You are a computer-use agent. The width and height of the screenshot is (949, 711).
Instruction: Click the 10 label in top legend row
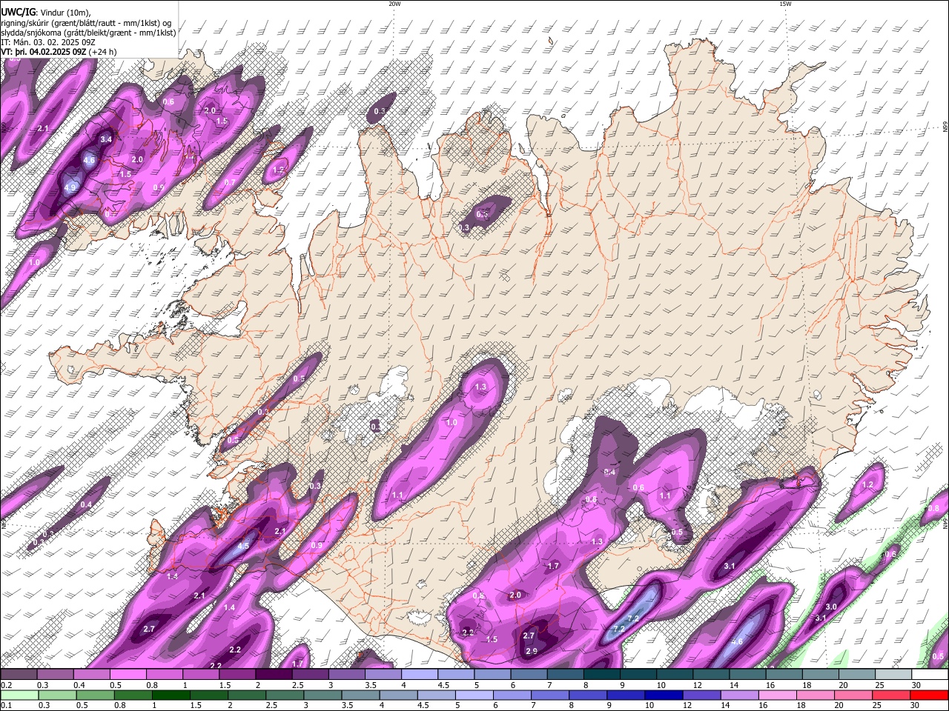pyautogui.click(x=661, y=684)
